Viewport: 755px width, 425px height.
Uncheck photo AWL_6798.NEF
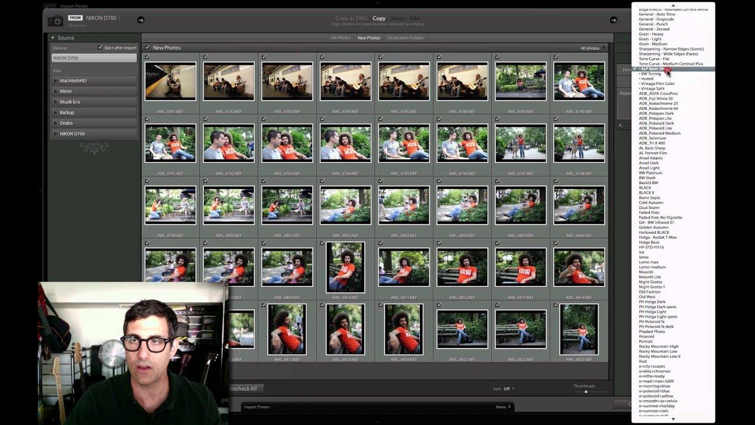click(x=556, y=119)
